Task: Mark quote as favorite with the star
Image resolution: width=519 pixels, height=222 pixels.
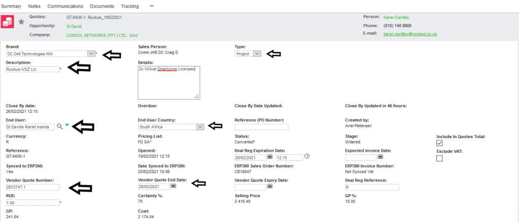Action: 21,22
